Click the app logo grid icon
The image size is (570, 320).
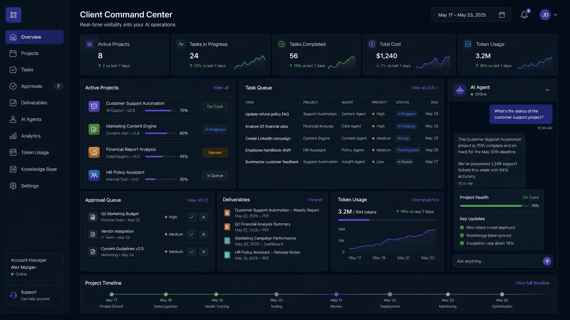13,15
